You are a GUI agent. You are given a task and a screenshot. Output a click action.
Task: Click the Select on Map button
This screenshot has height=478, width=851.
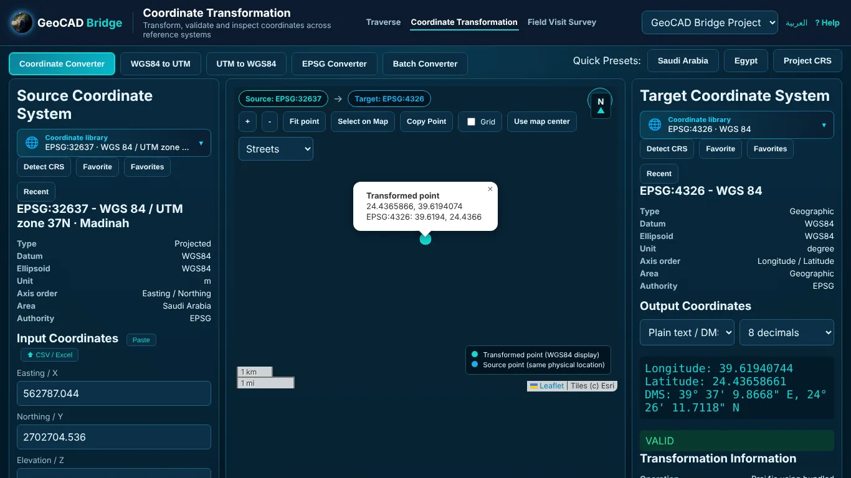tap(363, 121)
